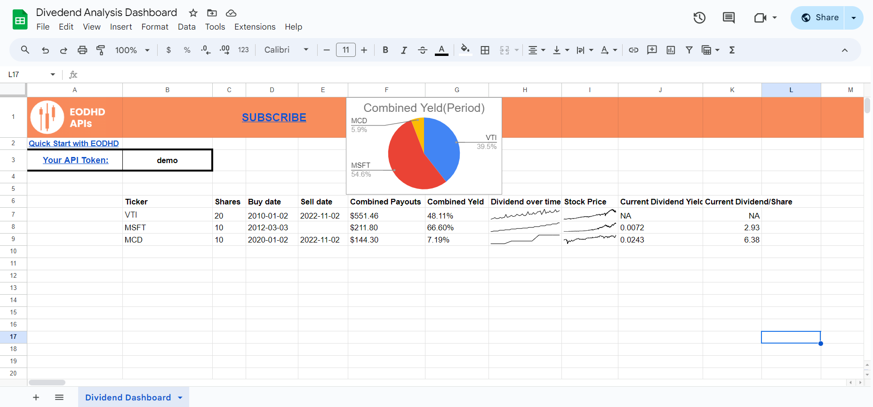This screenshot has height=407, width=873.
Task: Create a filter with funnel icon
Action: pos(689,50)
